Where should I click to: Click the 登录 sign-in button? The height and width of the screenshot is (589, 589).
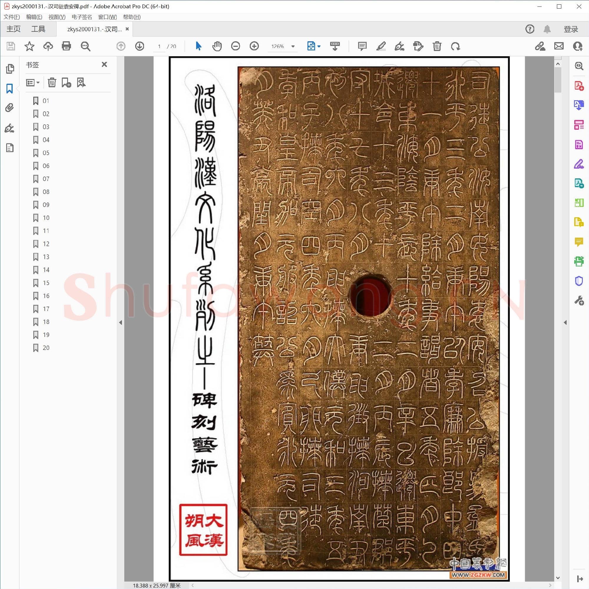pos(571,29)
